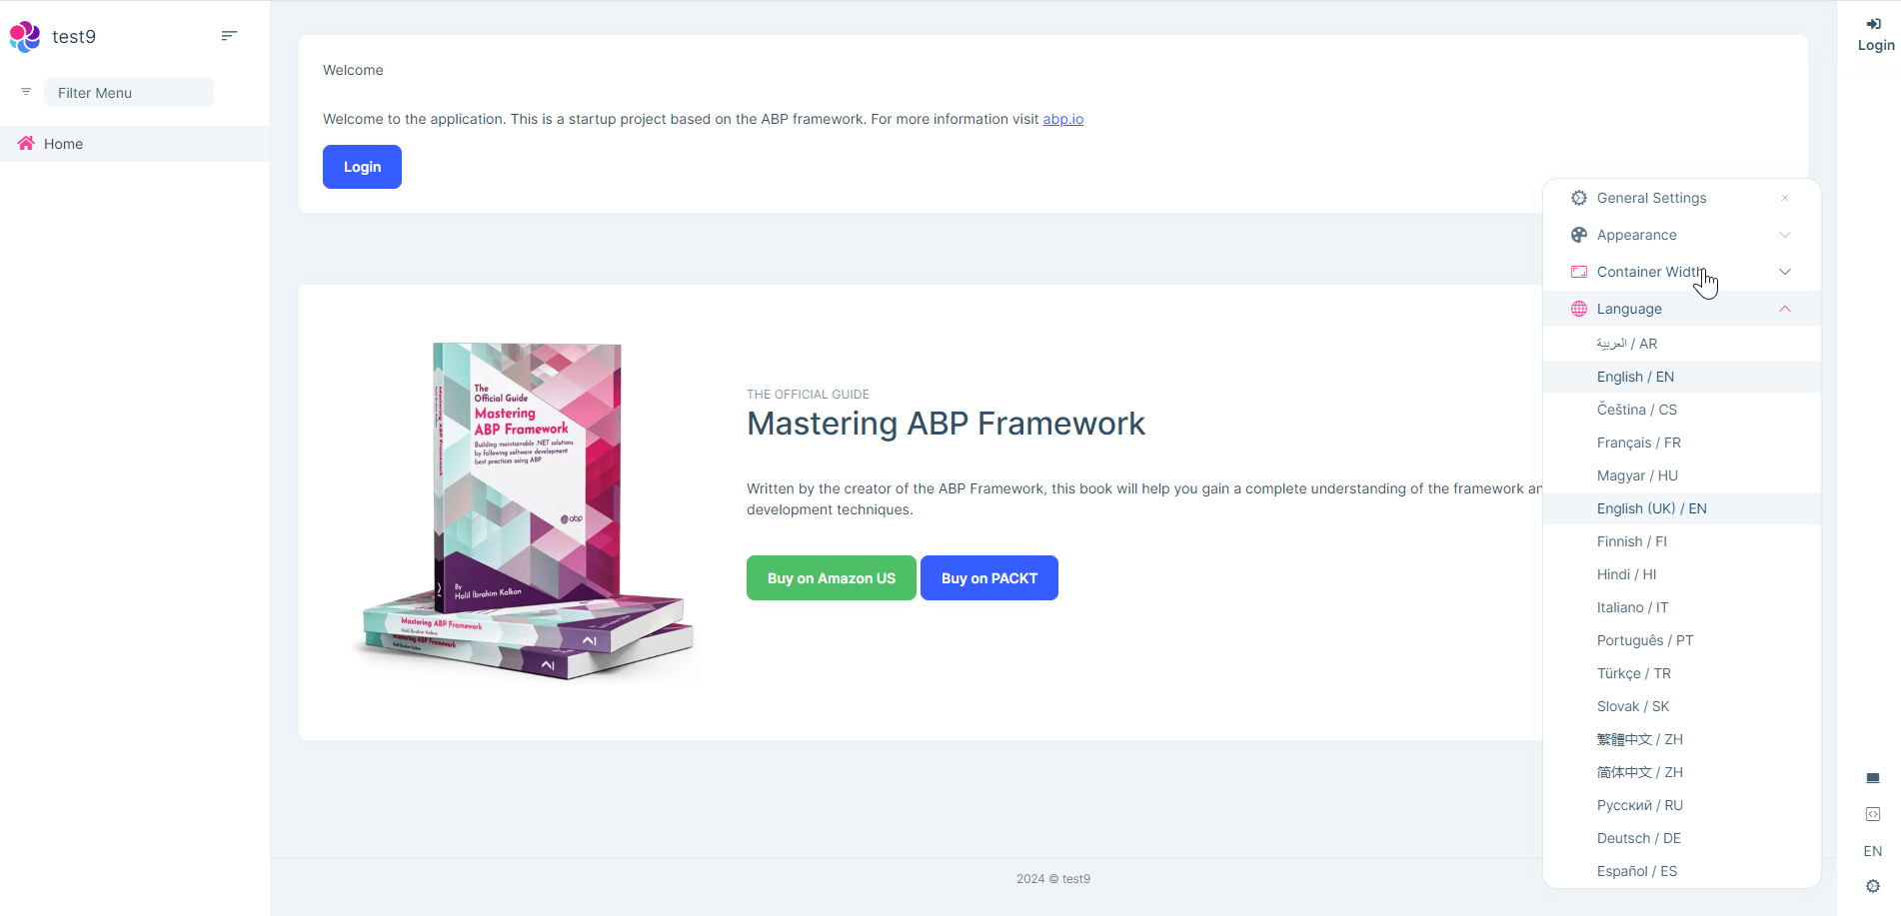Select Arabic / AR language
This screenshot has height=916, width=1901.
[1681, 344]
